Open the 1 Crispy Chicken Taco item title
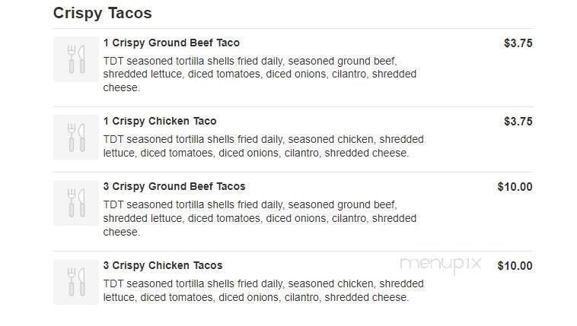This screenshot has width=577, height=326. (x=160, y=121)
